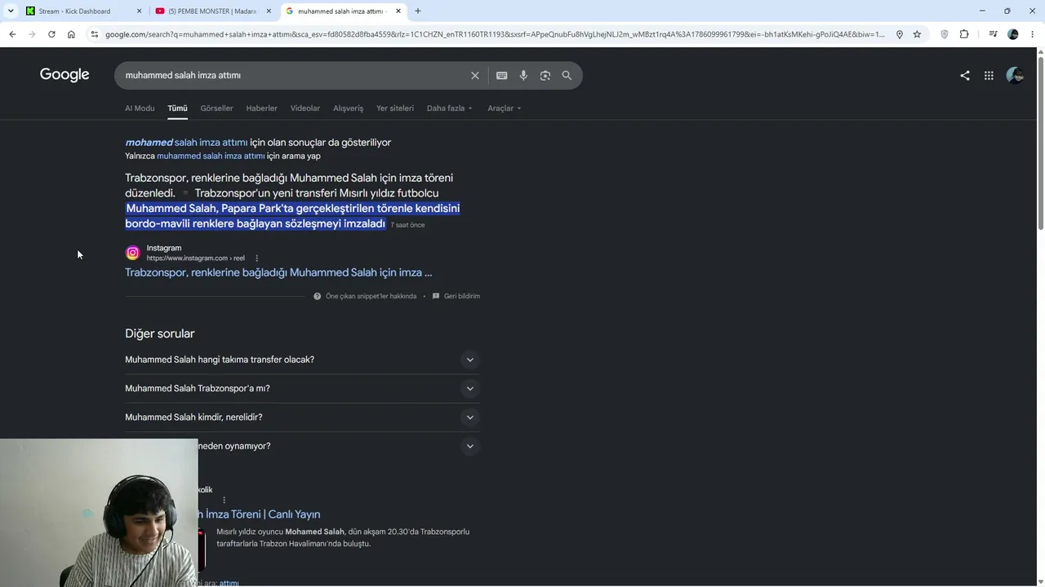Open a new browser tab
1045x587 pixels.
[x=418, y=11]
